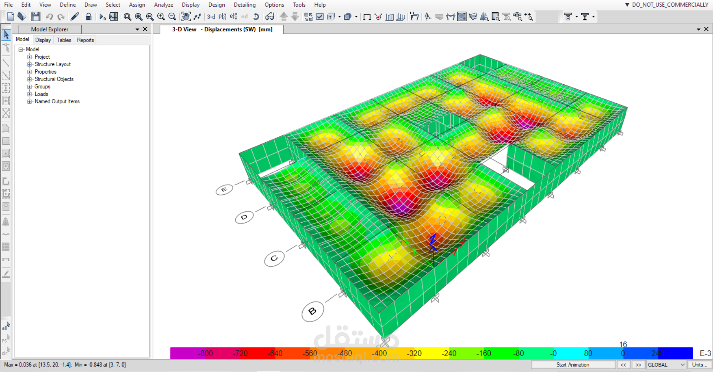Image resolution: width=713 pixels, height=372 pixels.
Task: Switch to 3-d view using toolbar button
Action: 211,17
